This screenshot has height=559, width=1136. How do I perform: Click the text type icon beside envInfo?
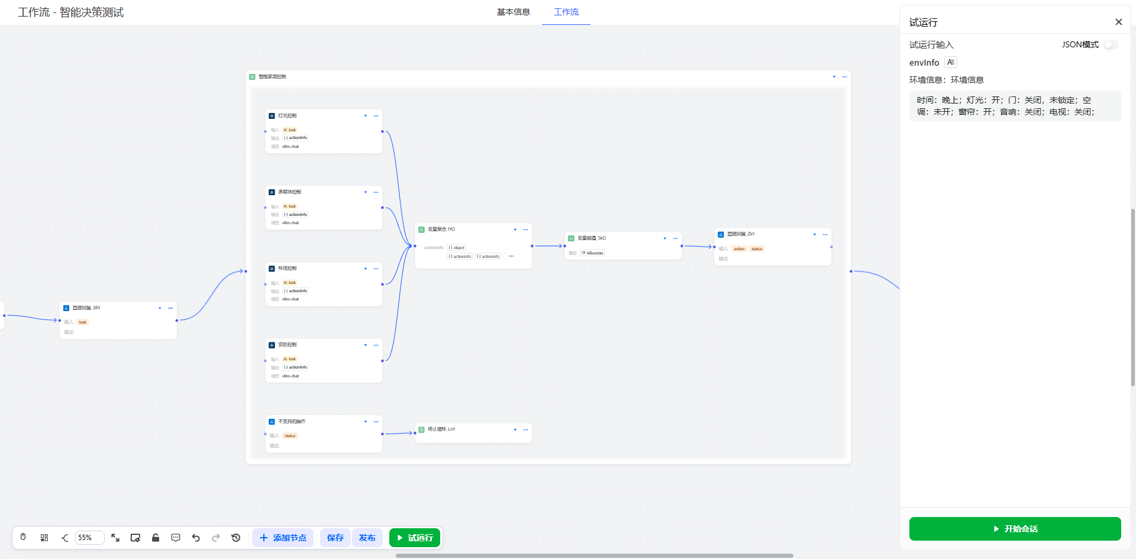pos(950,62)
